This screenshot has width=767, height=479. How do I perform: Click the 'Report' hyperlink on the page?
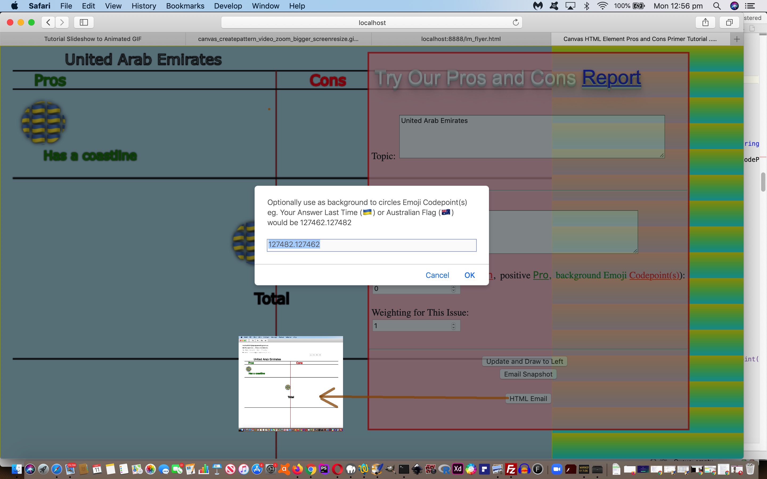coord(612,77)
